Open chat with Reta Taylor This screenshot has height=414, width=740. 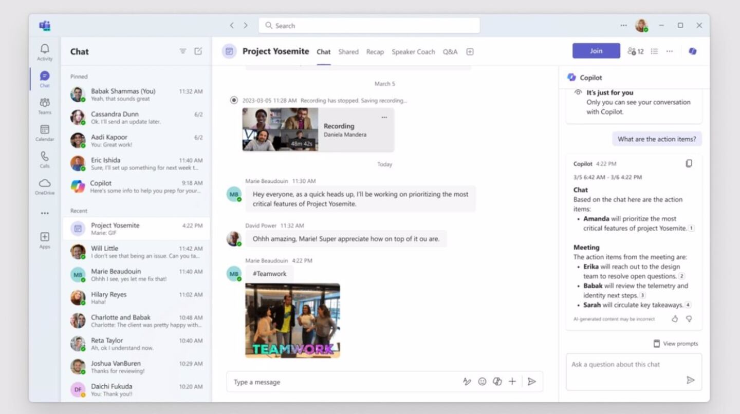click(136, 344)
